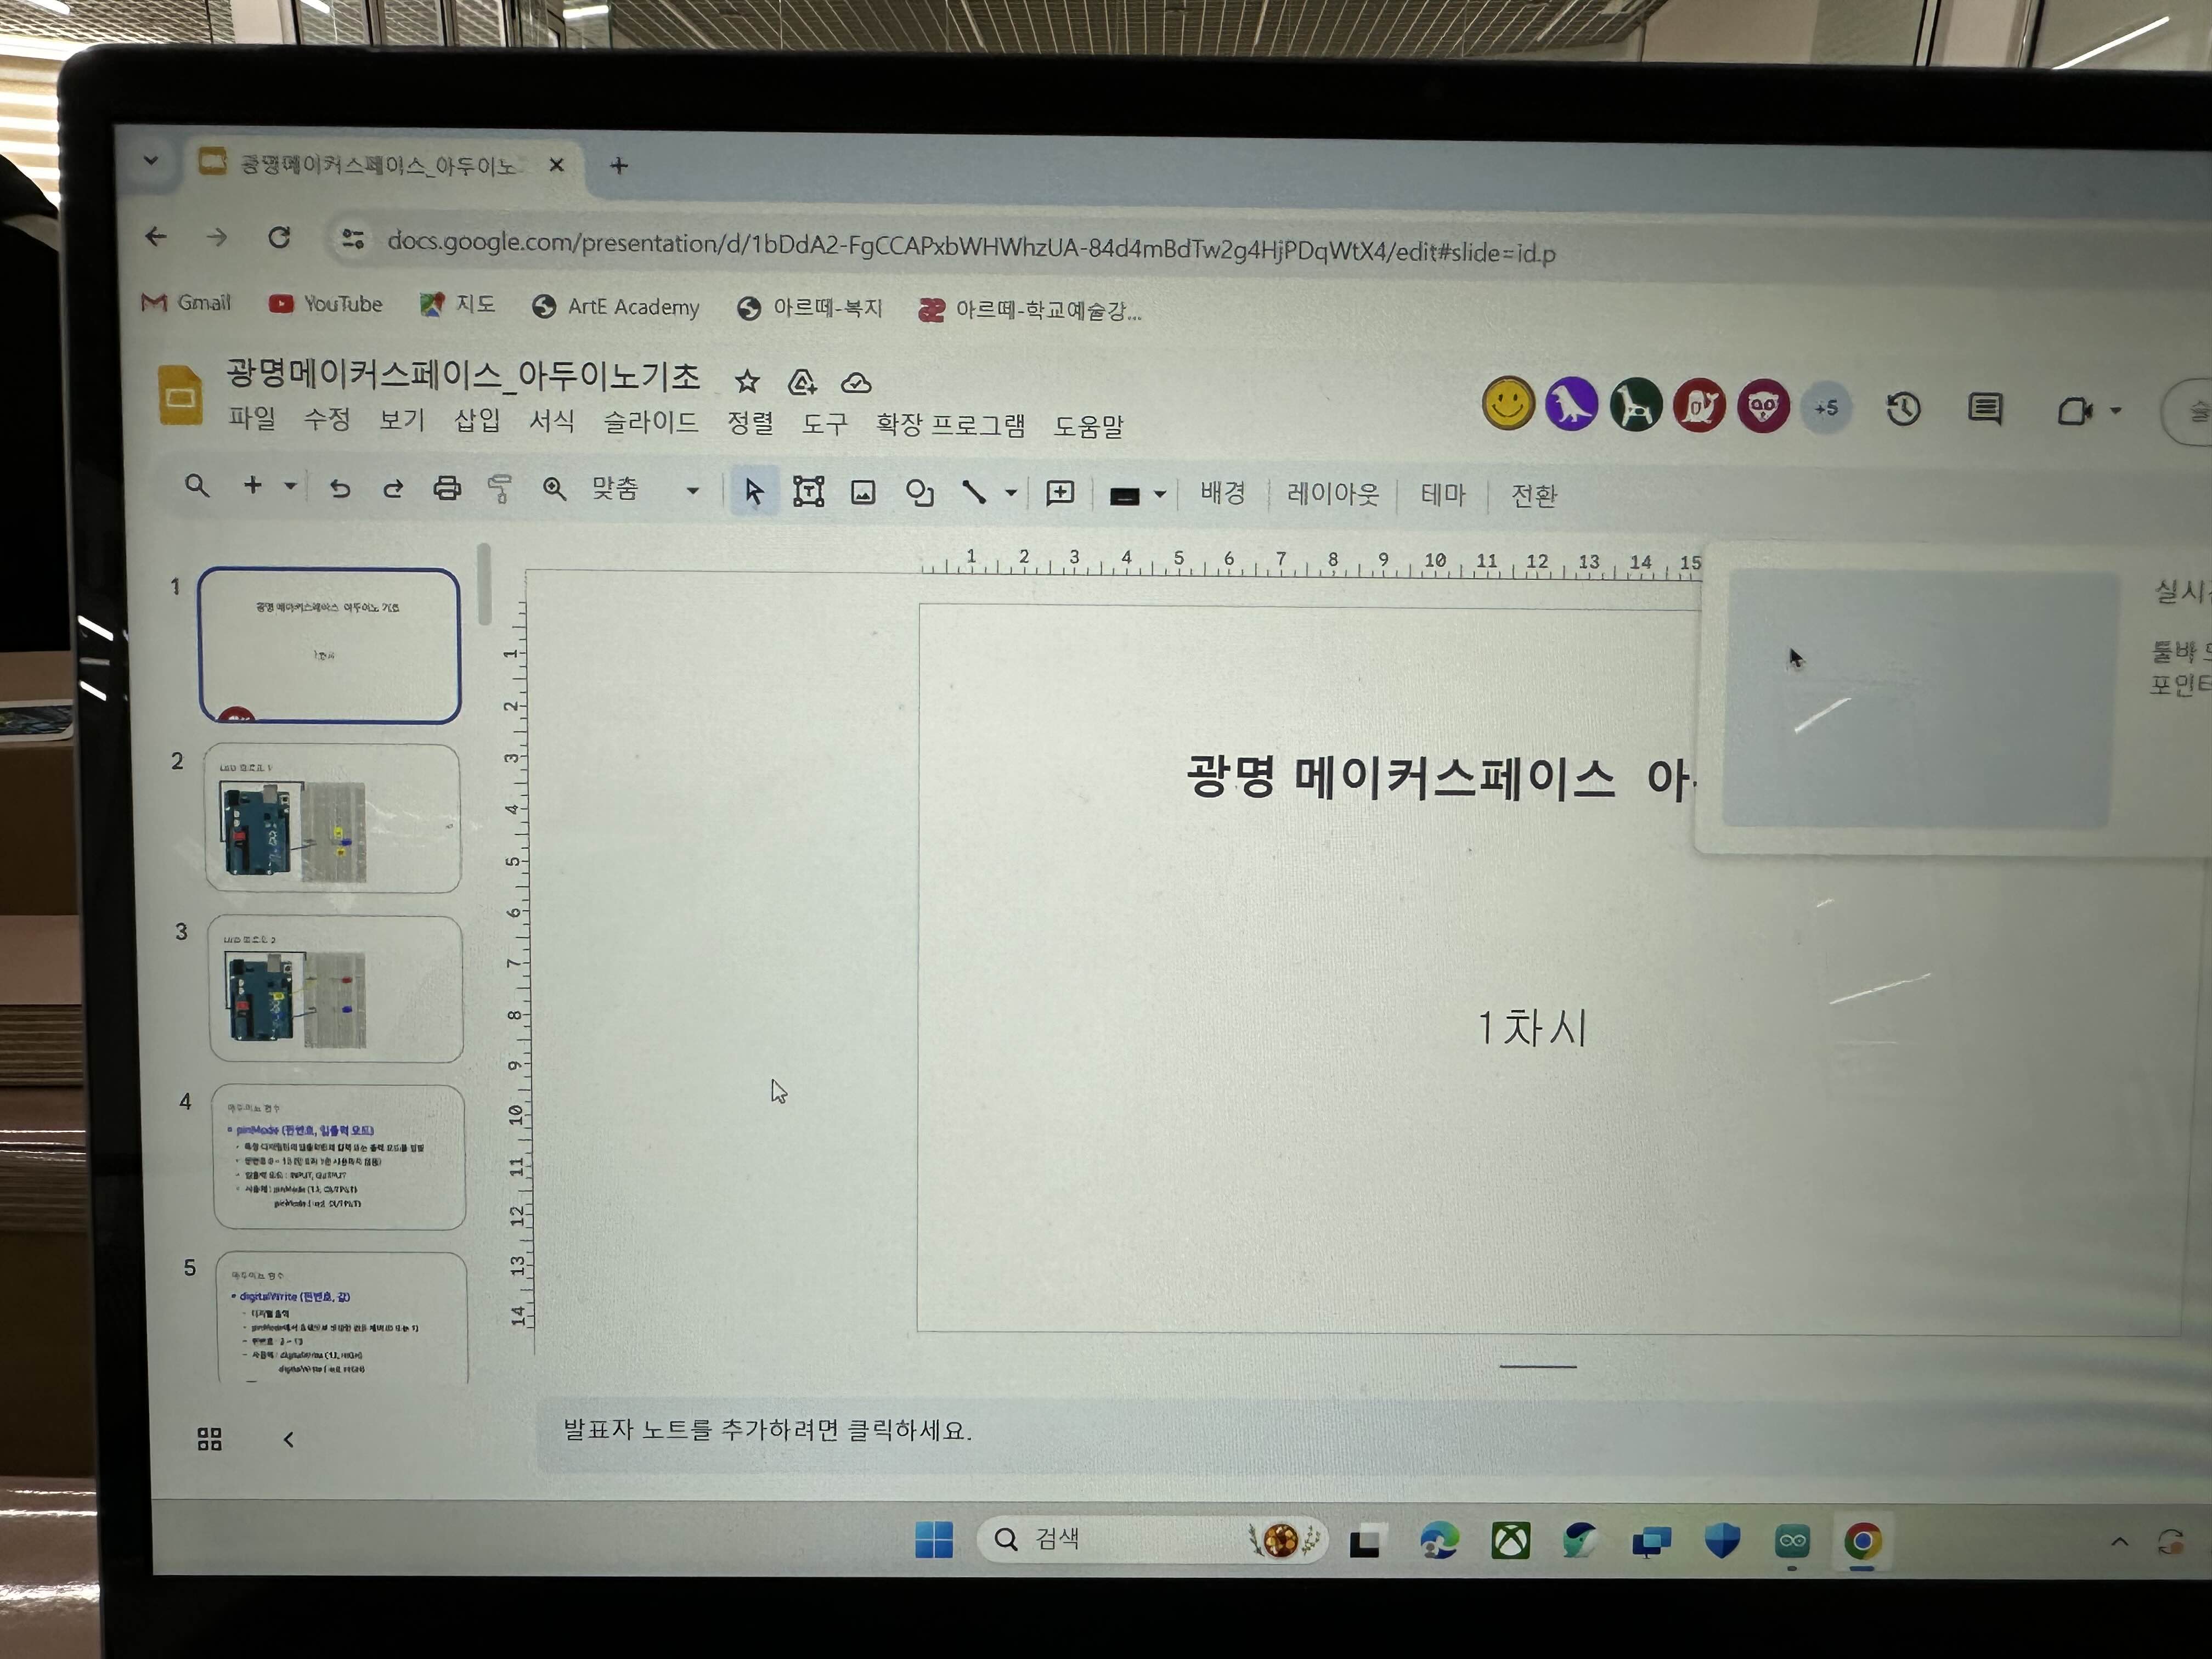Select slide 1 thumbnail
This screenshot has width=2212, height=1659.
click(x=330, y=645)
